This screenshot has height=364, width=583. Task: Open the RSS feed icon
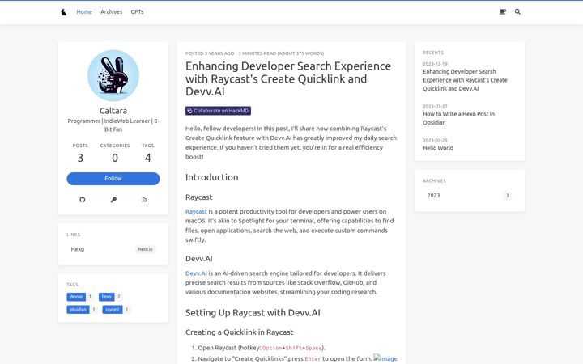point(145,200)
